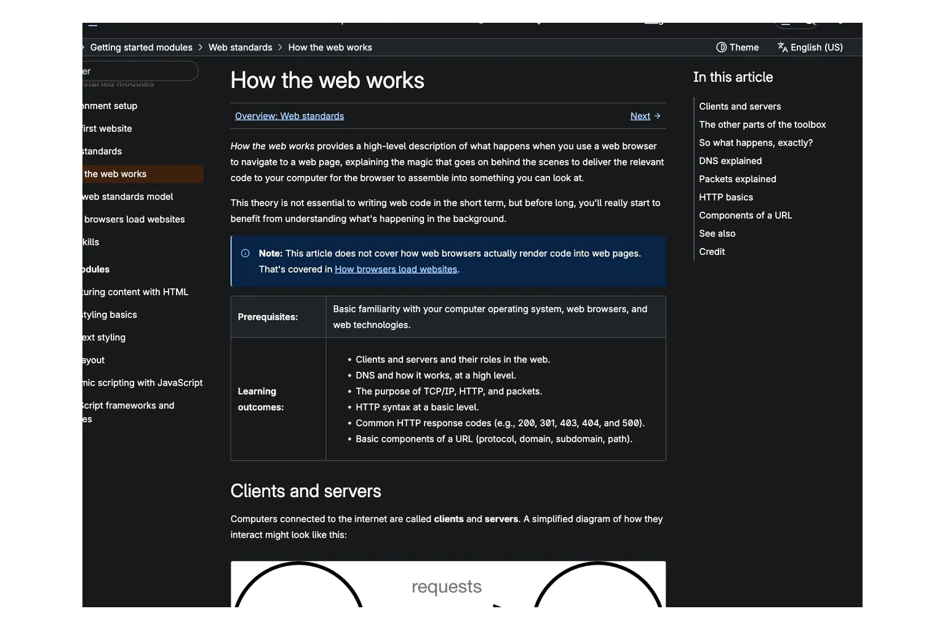Open the browsers load websites sidebar item
Viewport: 945px width, 630px height.
point(134,220)
